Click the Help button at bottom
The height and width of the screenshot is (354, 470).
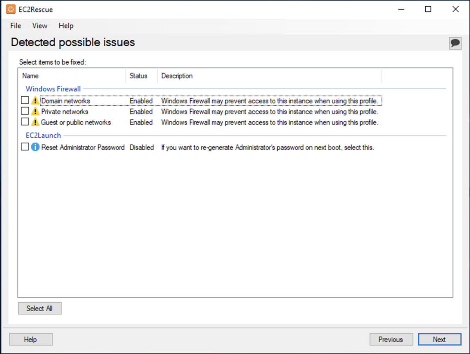31,340
